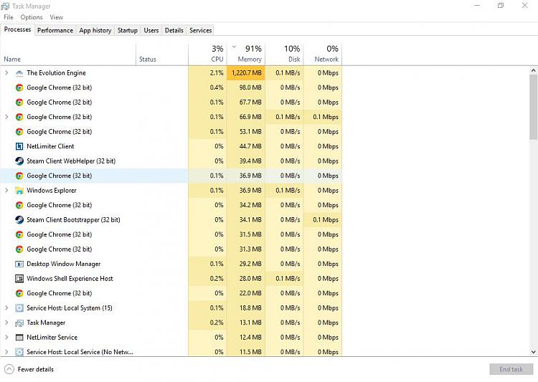
Task: Click the Windows Explorer folder icon
Action: (x=19, y=191)
